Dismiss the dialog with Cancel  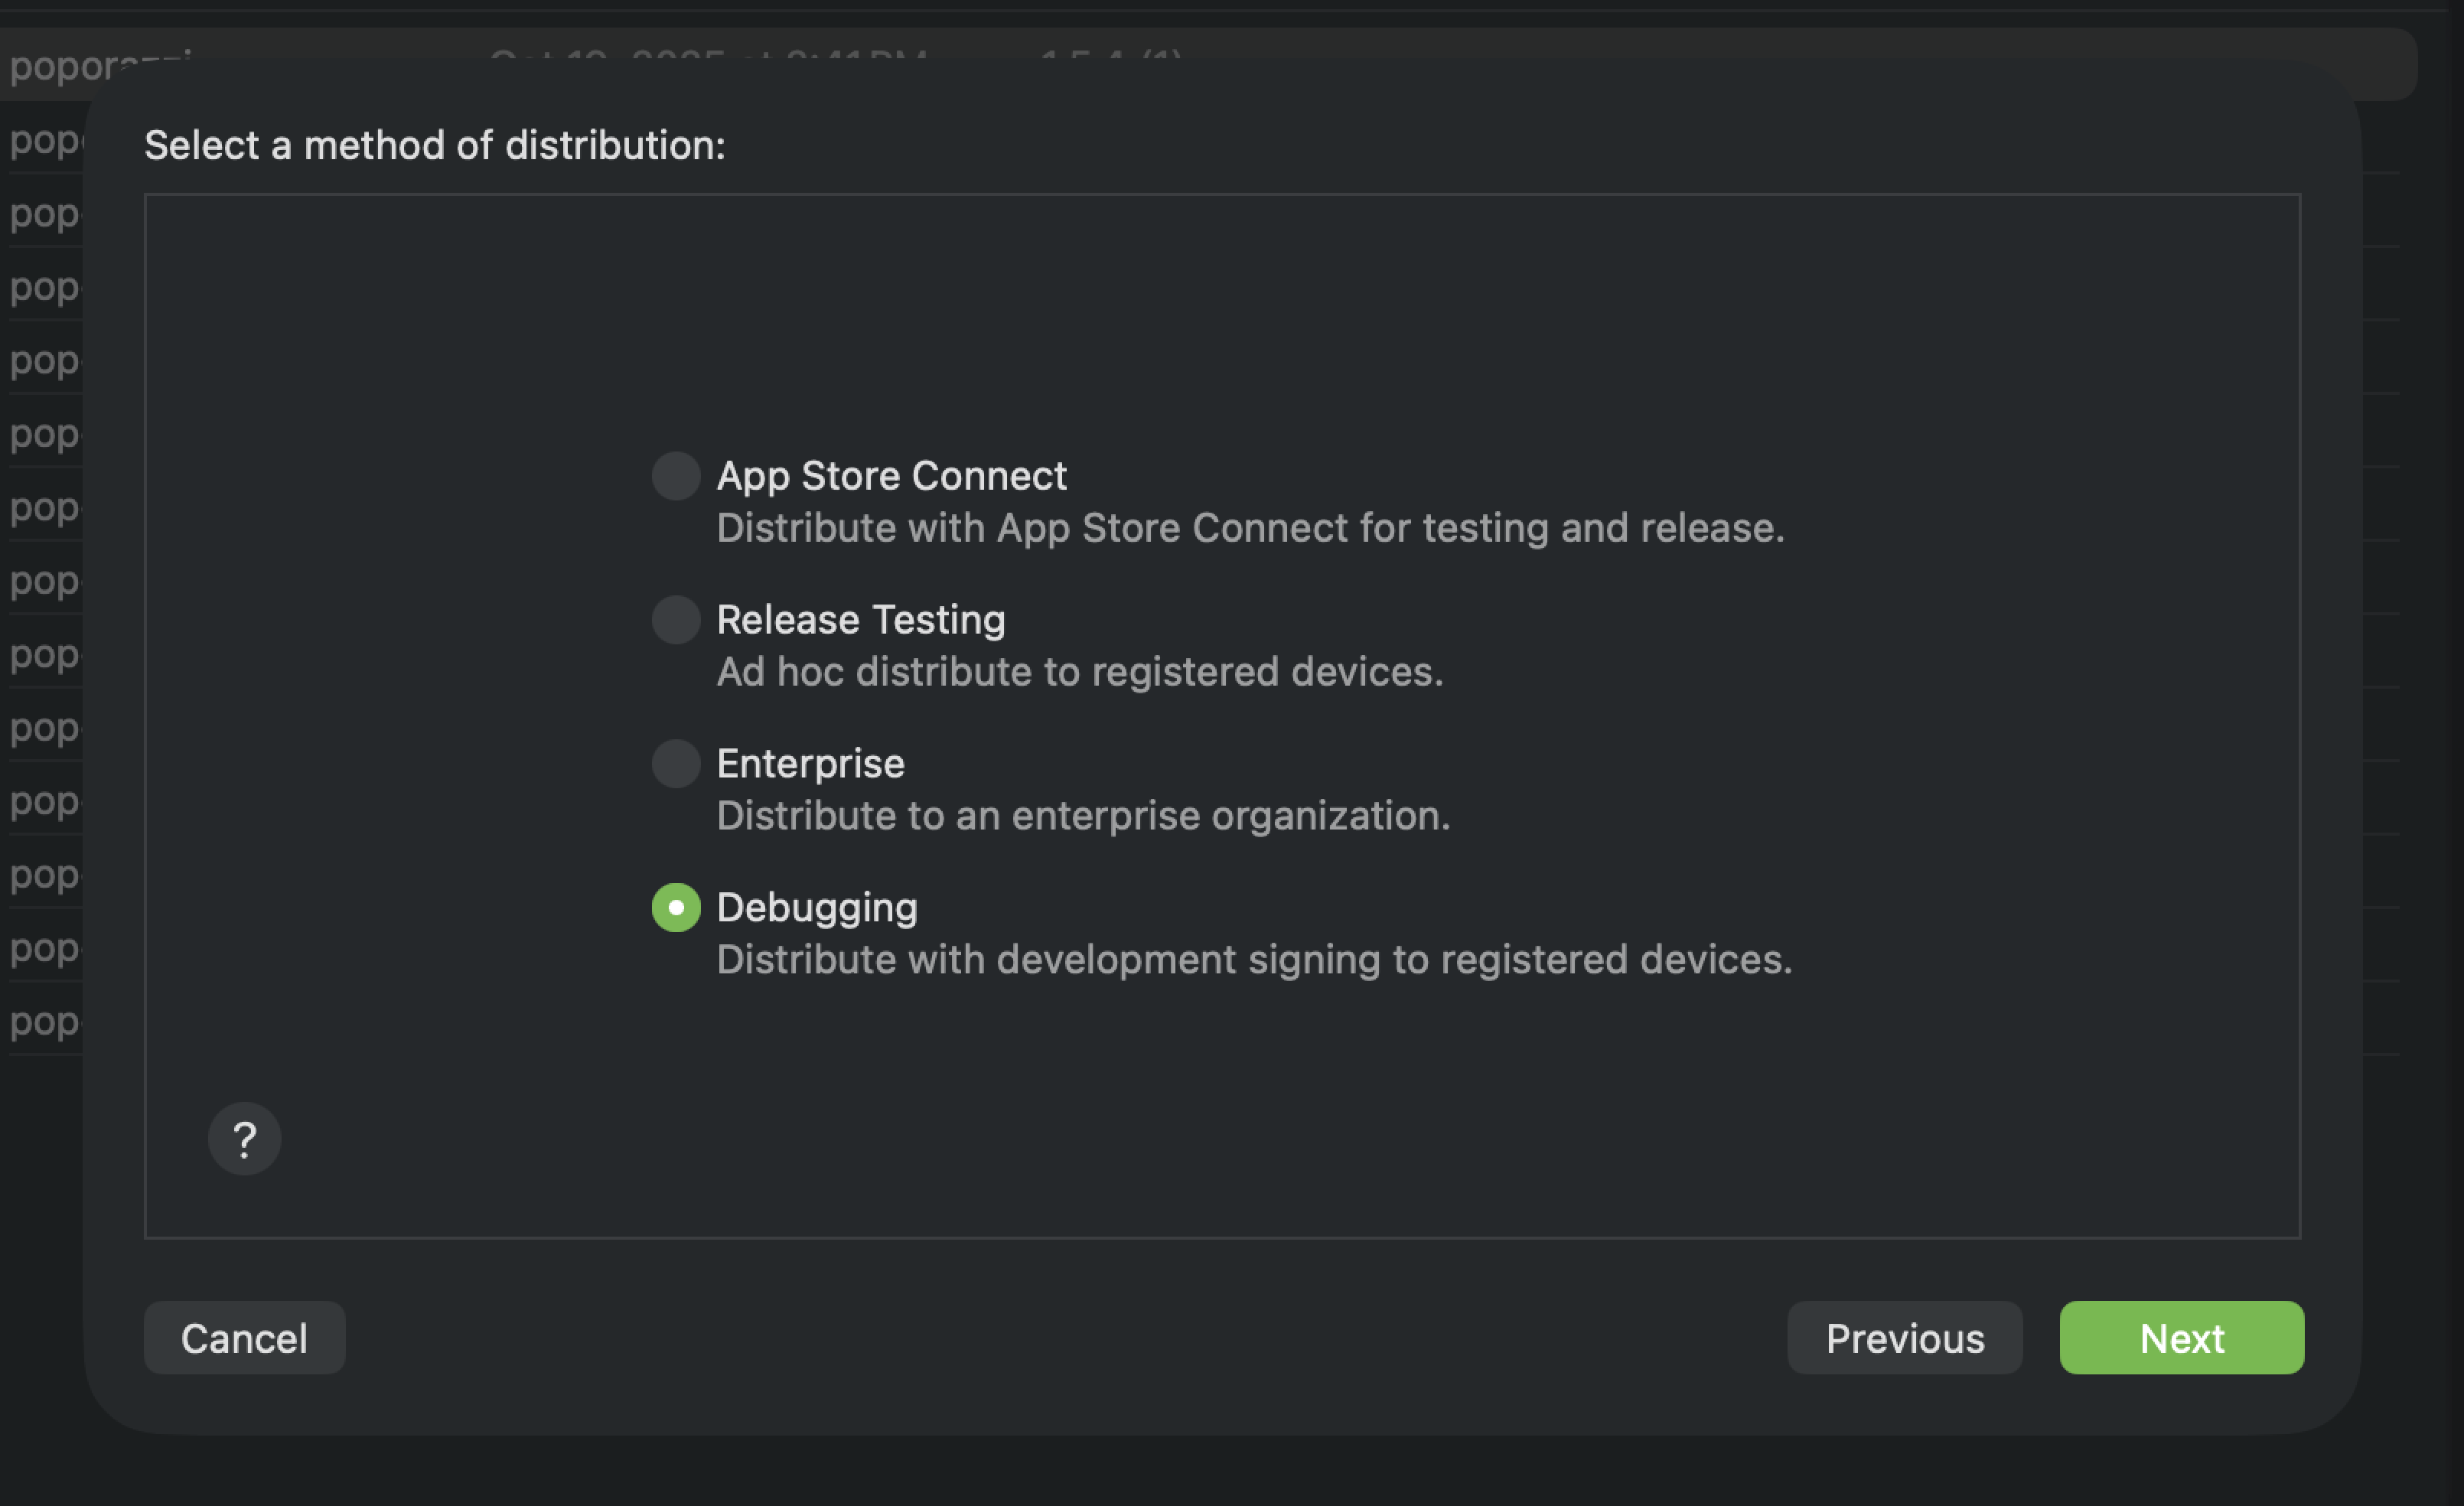244,1338
